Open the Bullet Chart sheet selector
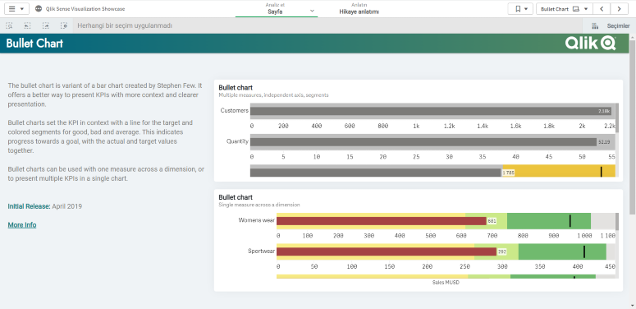Screen dimensions: 636x309 (565, 8)
